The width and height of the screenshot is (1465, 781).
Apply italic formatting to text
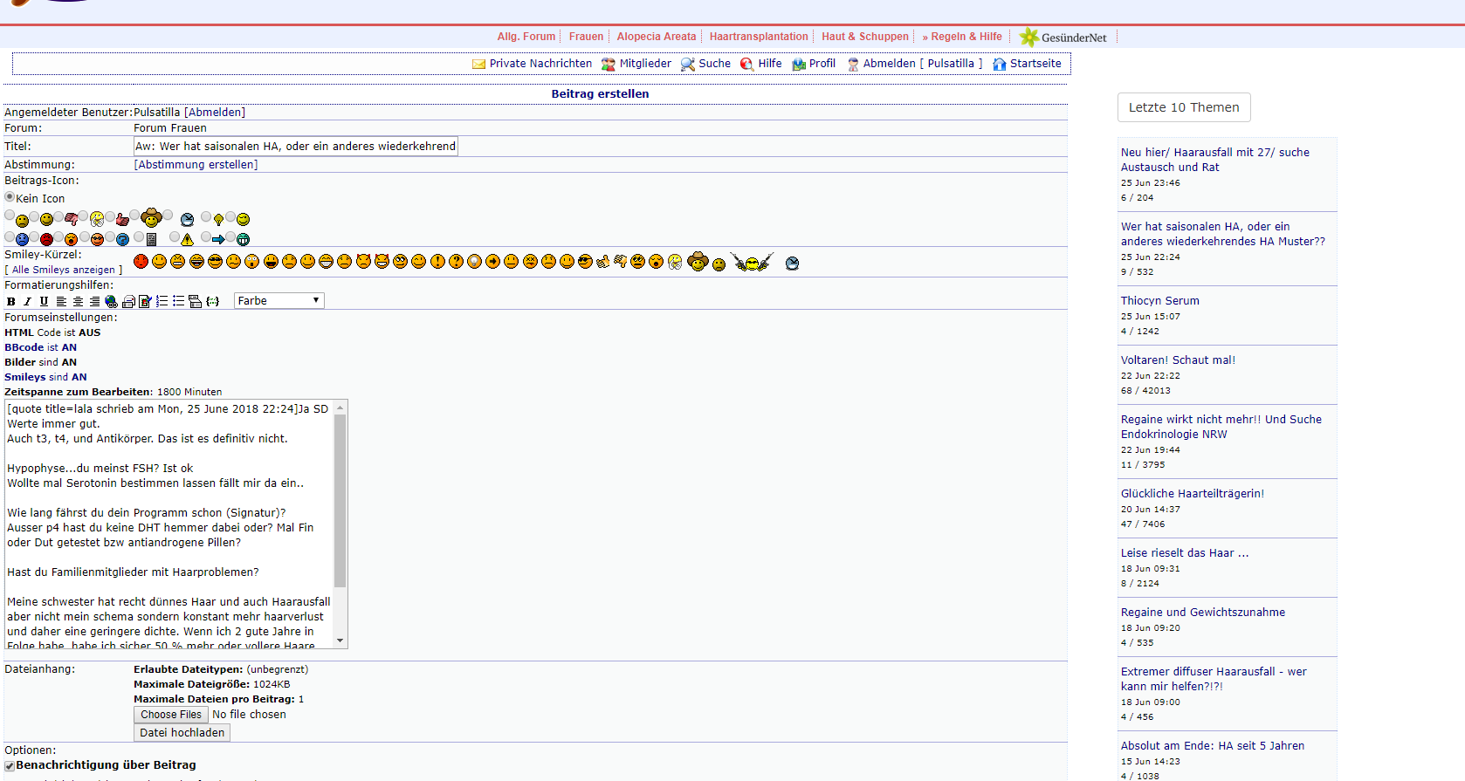click(x=27, y=302)
